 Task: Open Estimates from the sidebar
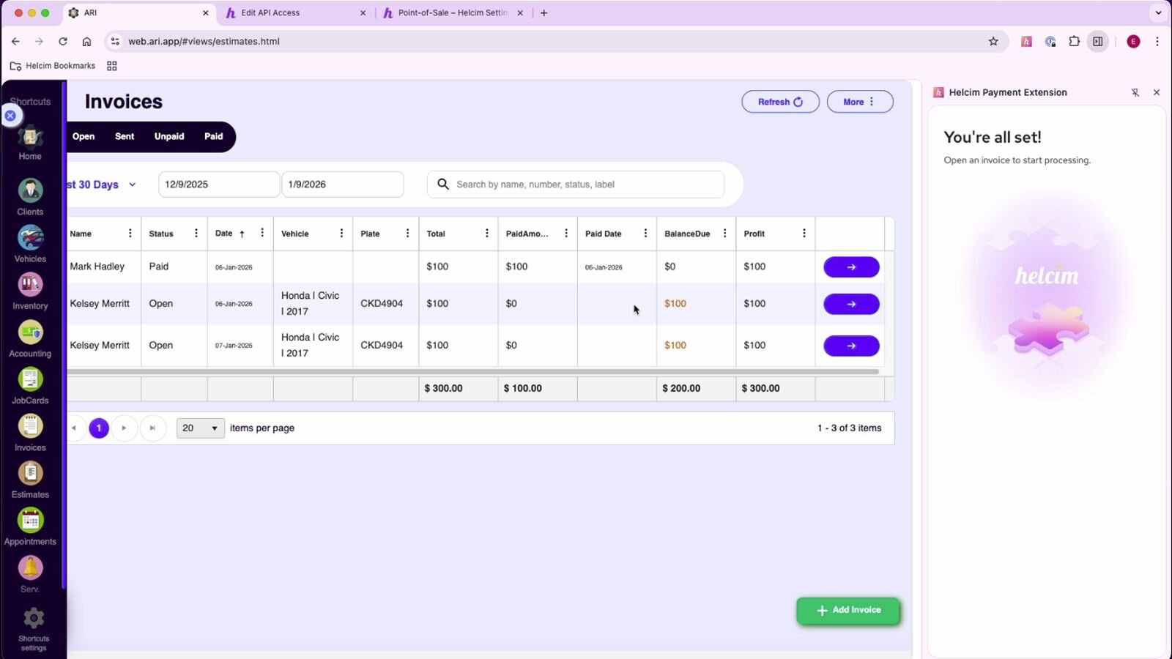[x=30, y=474]
